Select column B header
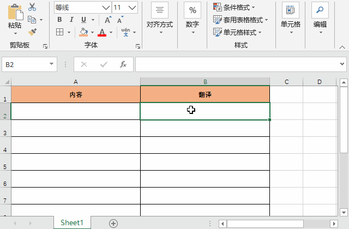Image resolution: width=349 pixels, height=229 pixels. point(205,82)
